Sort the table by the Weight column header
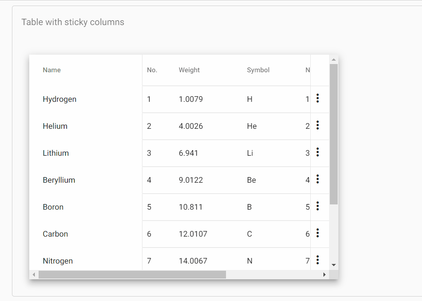Image resolution: width=422 pixels, height=301 pixels. tap(189, 70)
